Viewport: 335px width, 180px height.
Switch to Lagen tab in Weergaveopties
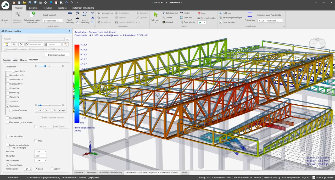point(15,60)
